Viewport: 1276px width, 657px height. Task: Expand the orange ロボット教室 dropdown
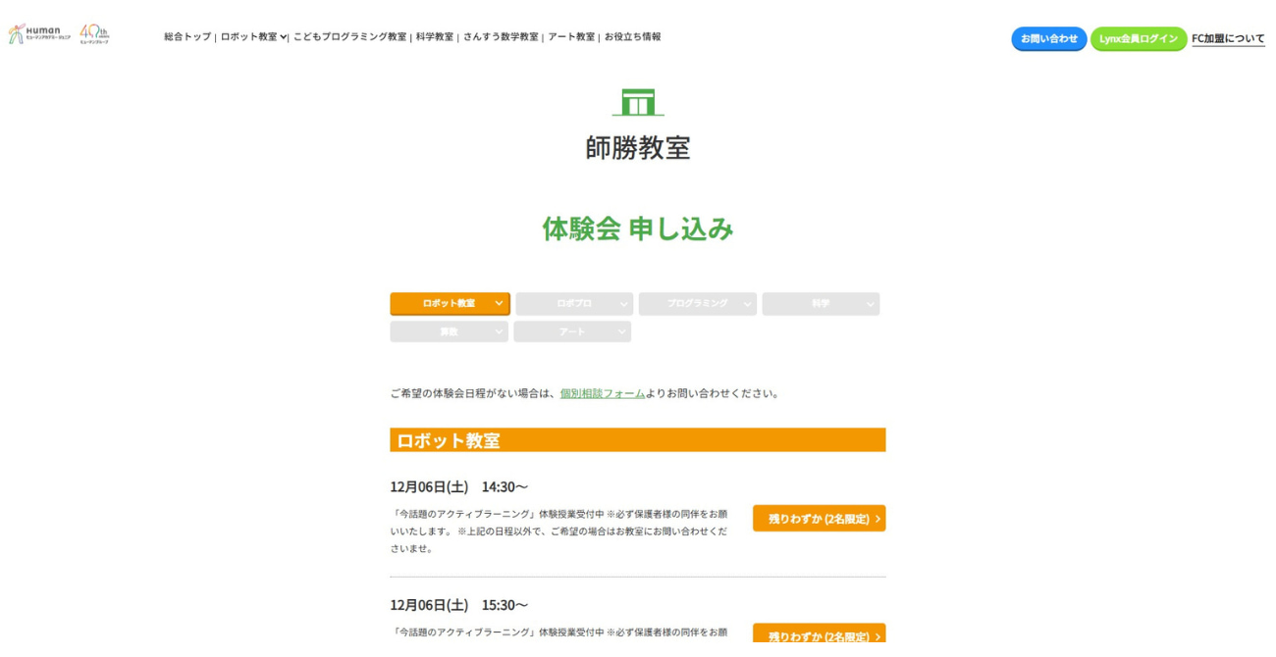(x=450, y=304)
